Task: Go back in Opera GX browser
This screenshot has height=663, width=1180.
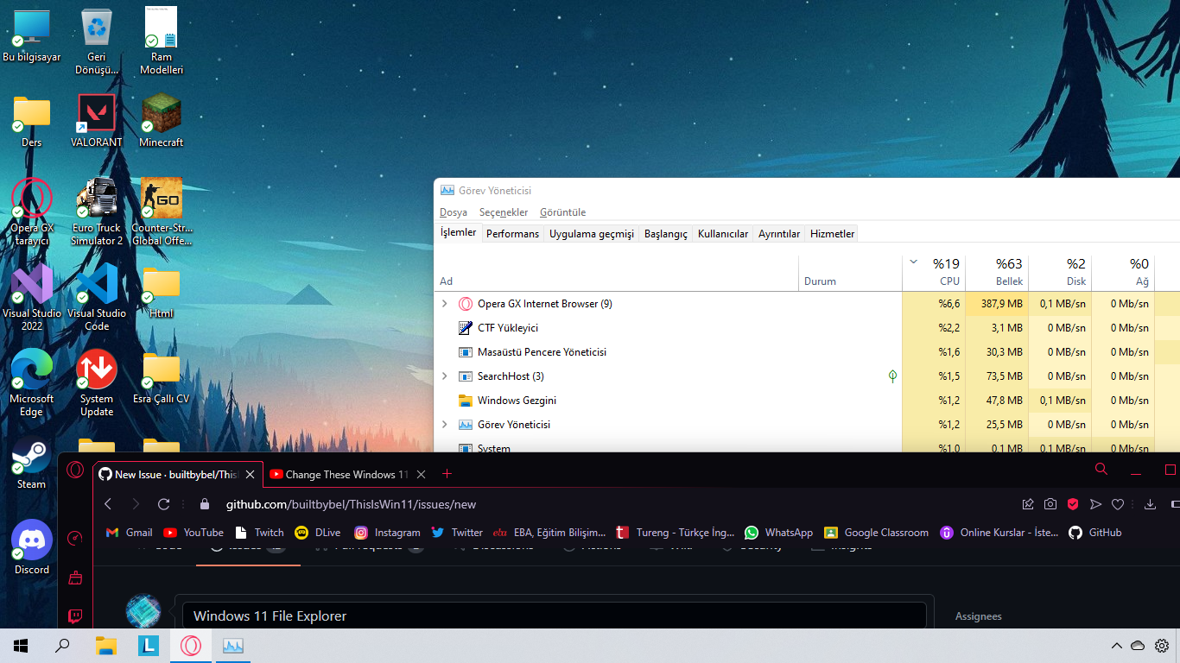Action: (108, 504)
